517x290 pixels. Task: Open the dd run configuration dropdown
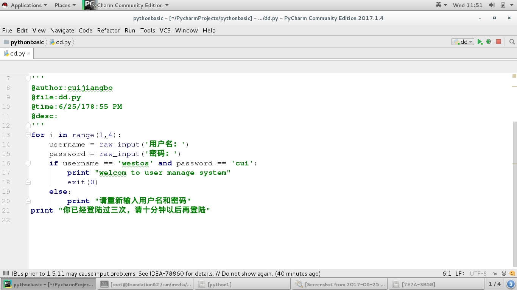pyautogui.click(x=463, y=42)
